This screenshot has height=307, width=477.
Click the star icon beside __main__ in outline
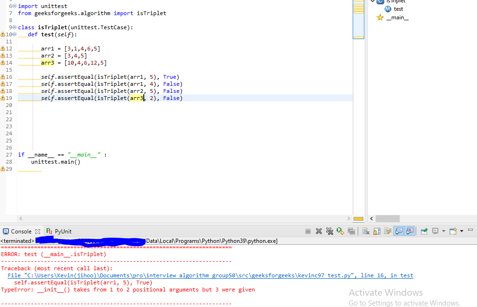[380, 17]
